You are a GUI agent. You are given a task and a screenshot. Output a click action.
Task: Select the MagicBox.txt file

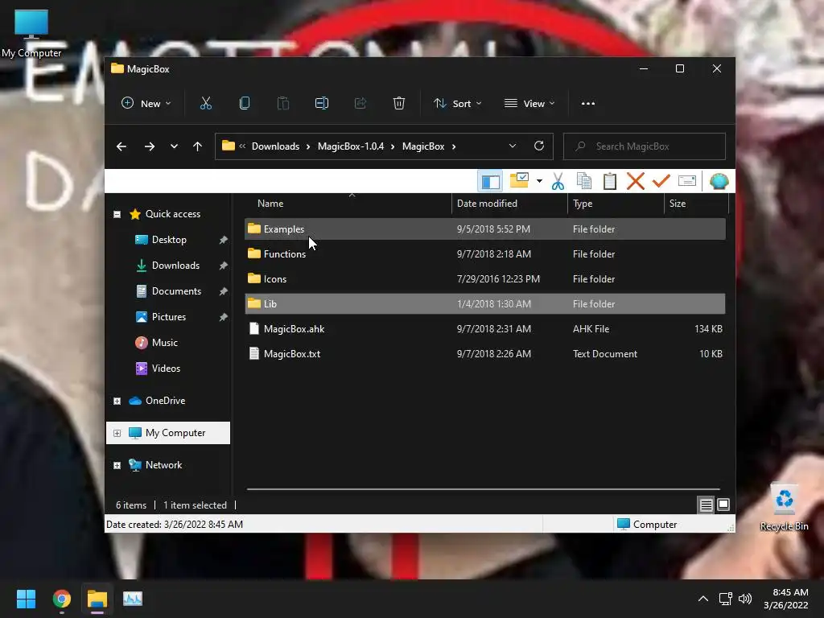point(485,354)
